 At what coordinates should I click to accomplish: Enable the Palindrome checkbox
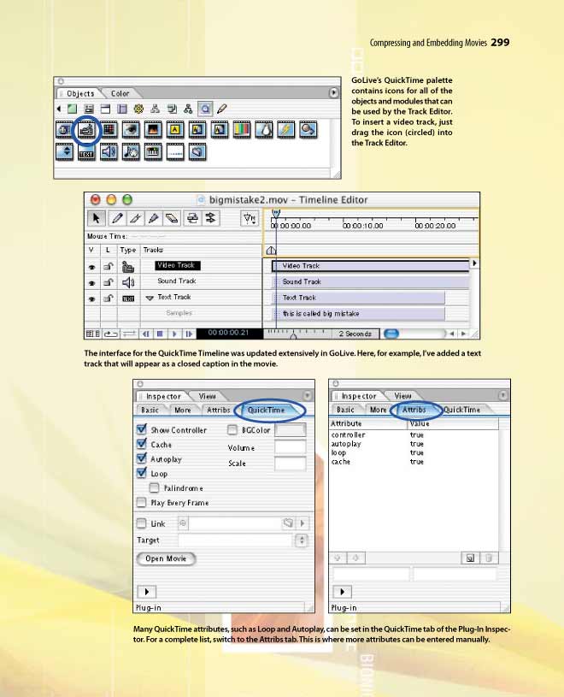click(x=155, y=487)
